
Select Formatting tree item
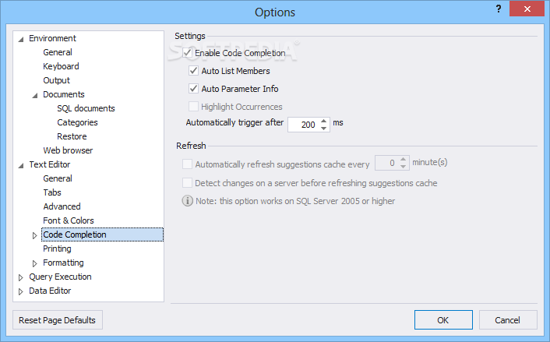pos(63,263)
